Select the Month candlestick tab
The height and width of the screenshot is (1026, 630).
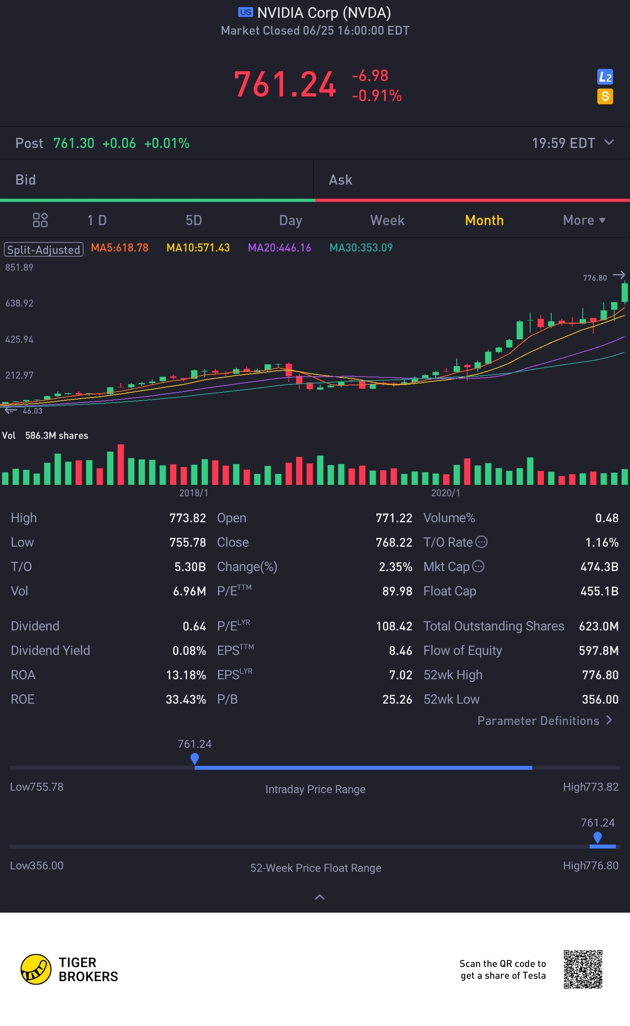(484, 220)
